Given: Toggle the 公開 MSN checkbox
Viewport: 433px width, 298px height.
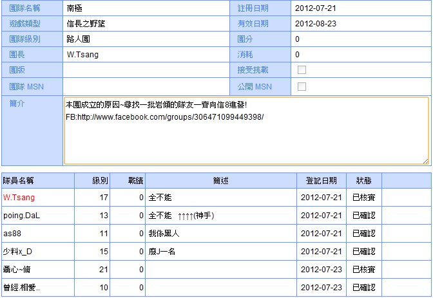Looking at the screenshot, I should 302,86.
